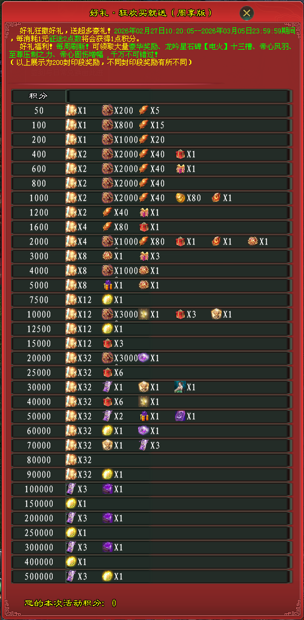Click the brown pouch X1000 in the 4000 row
Image resolution: width=304 pixels, height=620 pixels.
(107, 271)
